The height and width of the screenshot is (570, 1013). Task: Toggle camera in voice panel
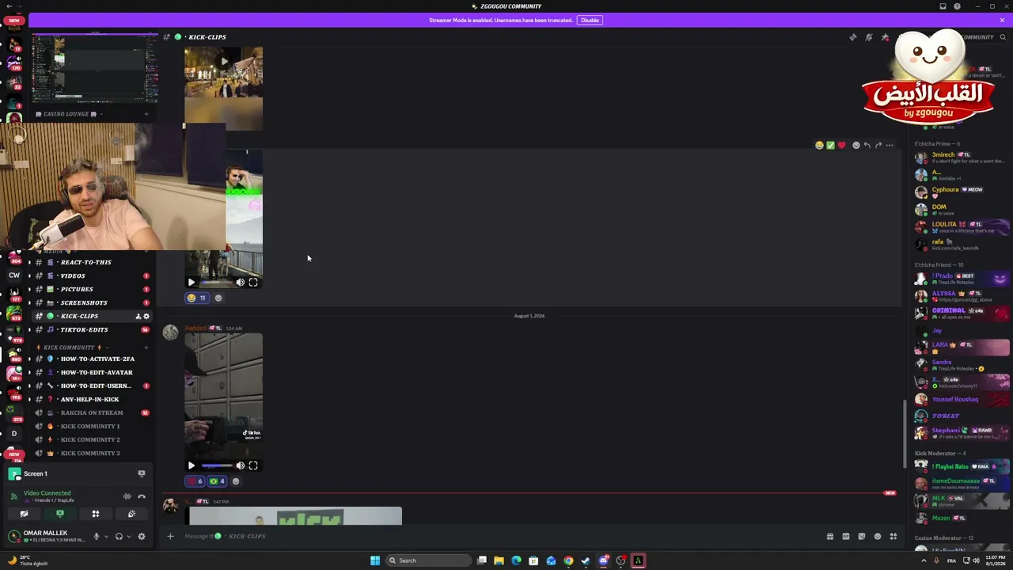coord(24,514)
